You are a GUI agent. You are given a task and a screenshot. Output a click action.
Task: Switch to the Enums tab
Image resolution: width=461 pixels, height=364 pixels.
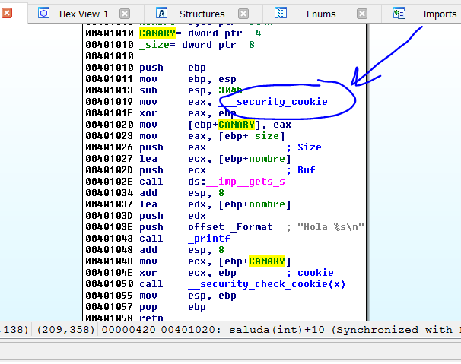pos(321,14)
